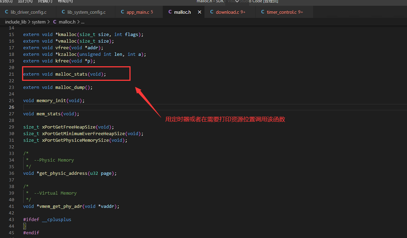Screen dimensions: 407x238
Task: Click xPortGetFreeHeapSize on line 29
Action: (68, 127)
